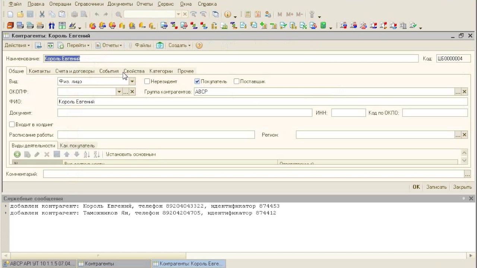Click the sort ascending icon in activities list

coord(87,154)
